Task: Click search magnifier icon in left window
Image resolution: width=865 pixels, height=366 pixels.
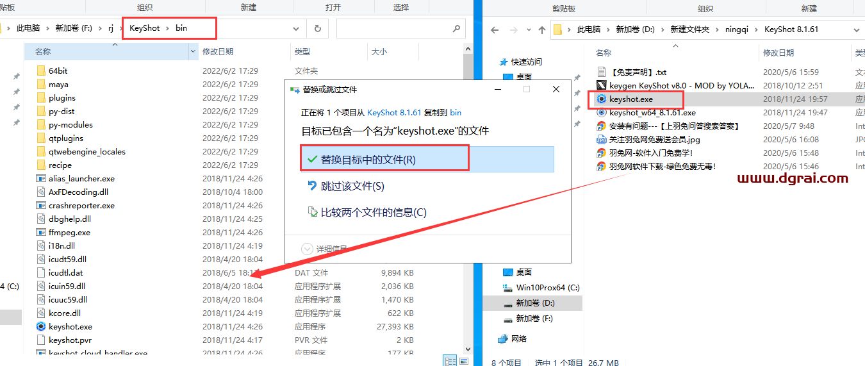Action: tap(456, 29)
